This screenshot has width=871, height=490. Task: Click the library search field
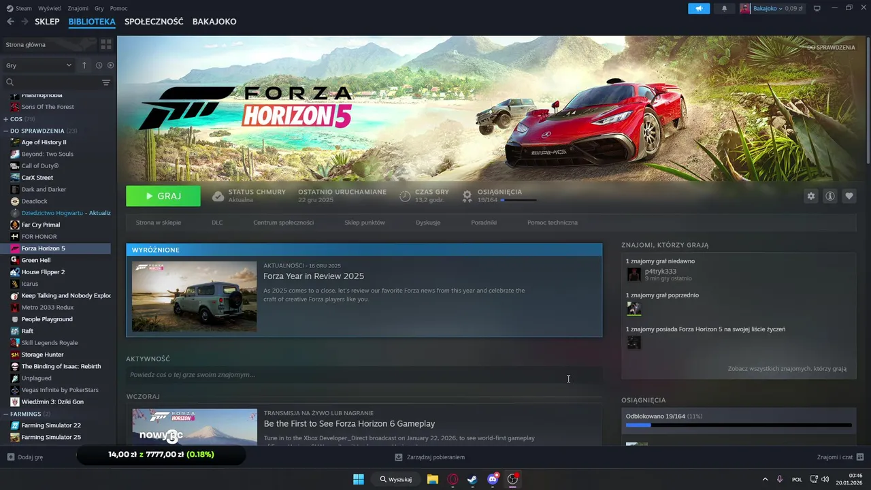pos(51,82)
